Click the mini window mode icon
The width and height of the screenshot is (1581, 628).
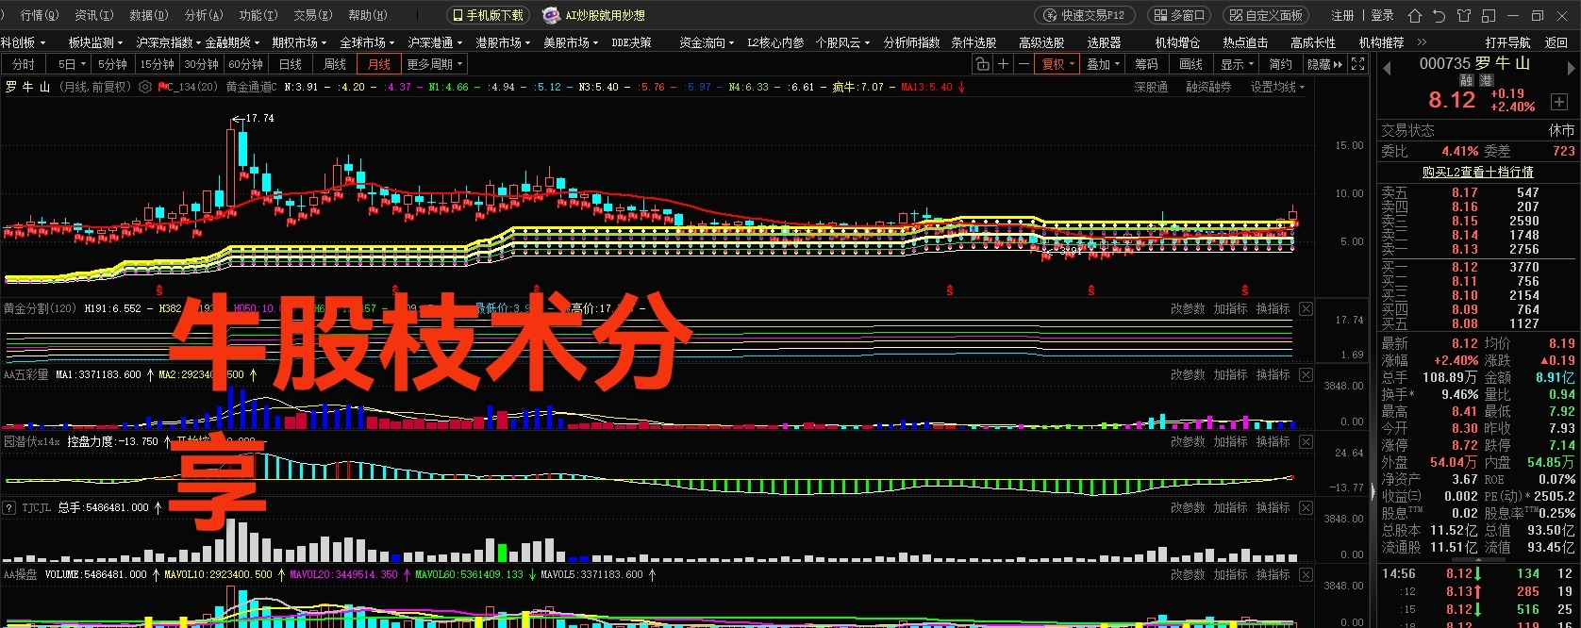pyautogui.click(x=1489, y=15)
